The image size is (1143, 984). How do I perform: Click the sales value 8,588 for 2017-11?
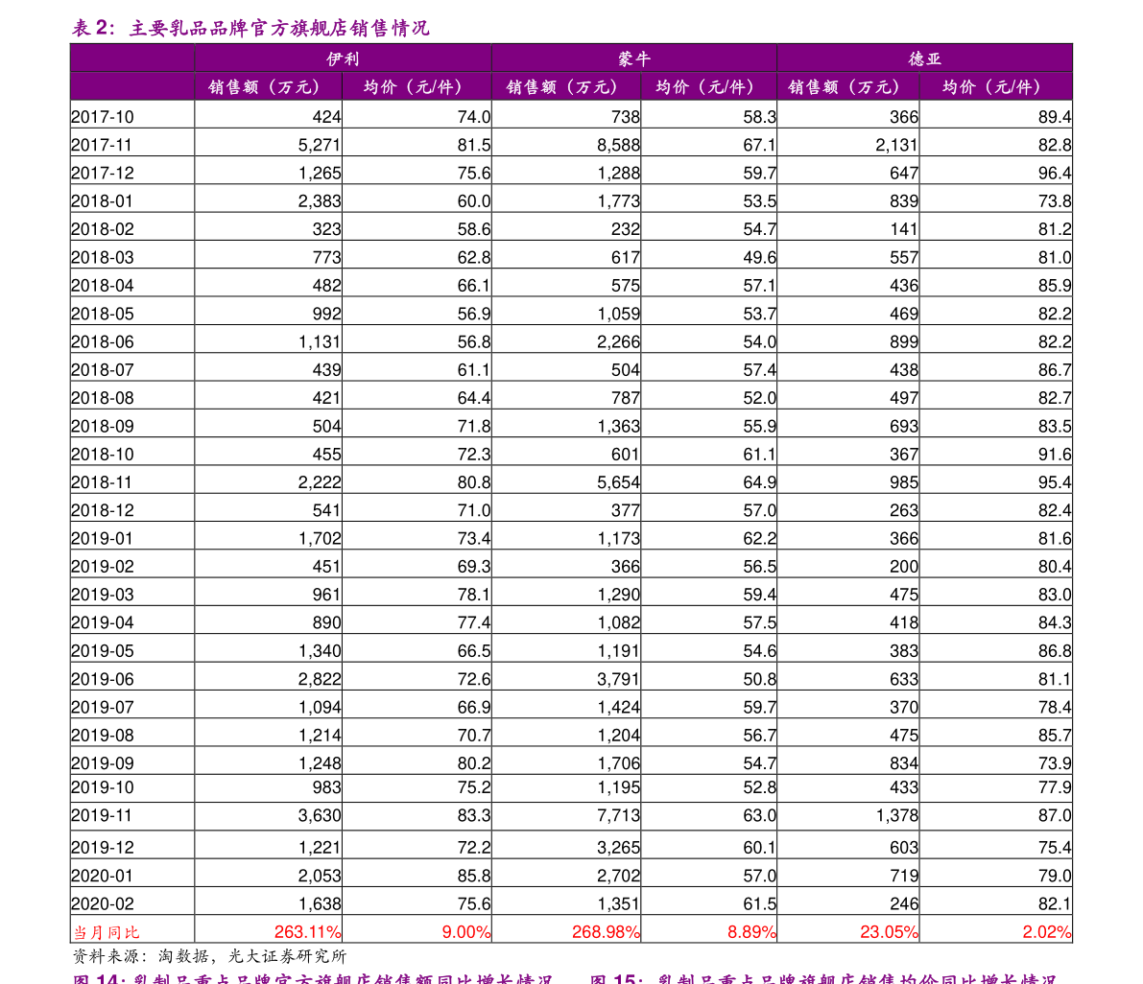tap(618, 145)
